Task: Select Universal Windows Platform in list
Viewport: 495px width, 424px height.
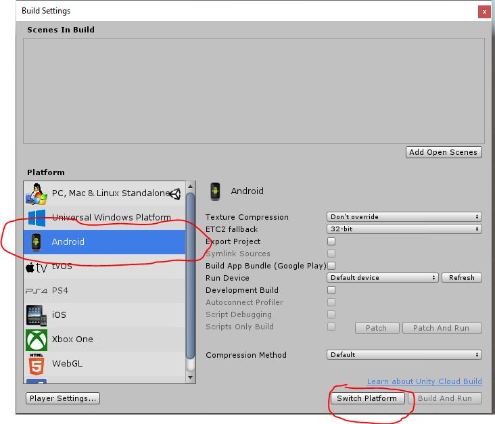Action: [105, 218]
